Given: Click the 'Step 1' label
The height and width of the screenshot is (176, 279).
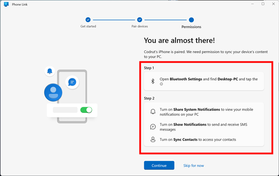Looking at the screenshot, I should click(x=149, y=68).
